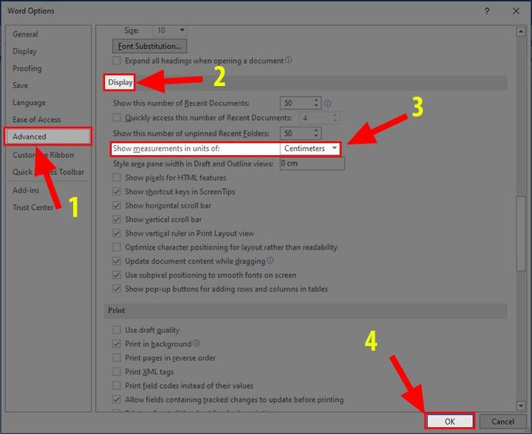Open the measurement units Centimeters dropdown
The image size is (532, 434).
pyautogui.click(x=310, y=149)
